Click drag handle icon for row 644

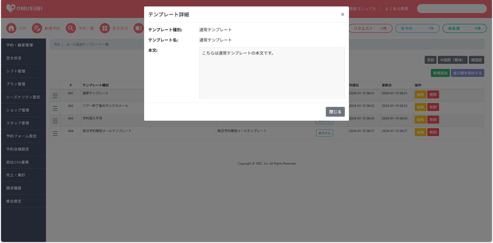tap(55, 134)
